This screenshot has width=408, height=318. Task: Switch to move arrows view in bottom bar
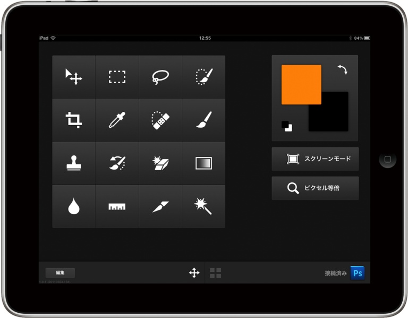pyautogui.click(x=194, y=273)
